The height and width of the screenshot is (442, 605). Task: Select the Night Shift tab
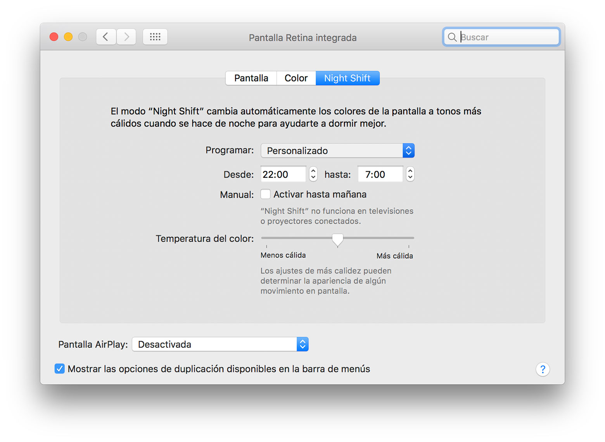[347, 78]
